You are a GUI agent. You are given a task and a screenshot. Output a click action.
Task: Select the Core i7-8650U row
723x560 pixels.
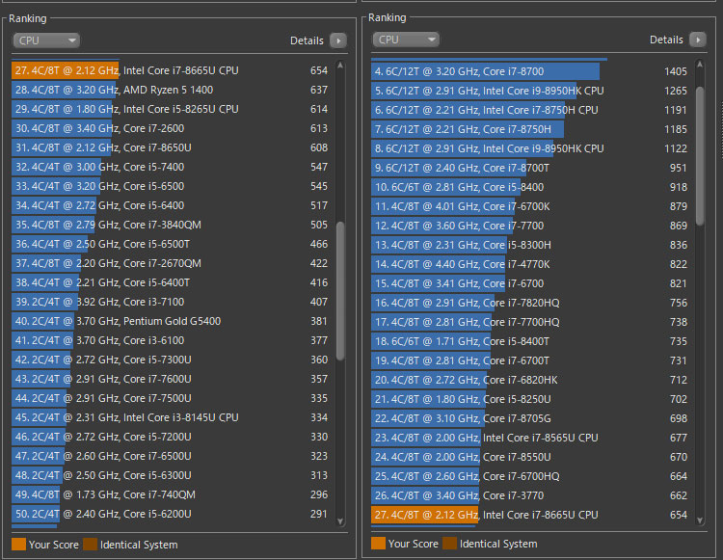tap(172, 147)
